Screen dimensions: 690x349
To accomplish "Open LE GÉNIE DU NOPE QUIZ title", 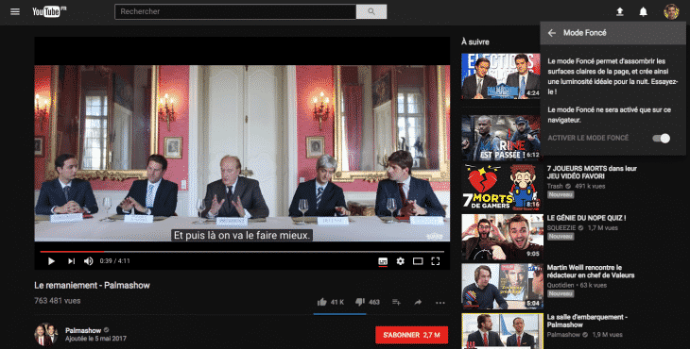I will click(x=586, y=218).
